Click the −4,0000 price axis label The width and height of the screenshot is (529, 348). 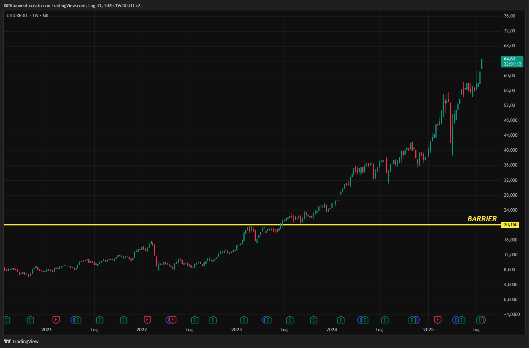click(511, 314)
